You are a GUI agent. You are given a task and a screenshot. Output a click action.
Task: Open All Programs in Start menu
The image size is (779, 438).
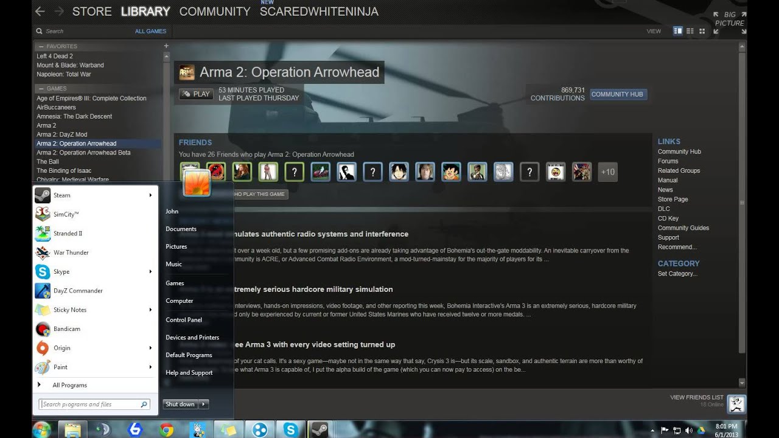(95, 385)
